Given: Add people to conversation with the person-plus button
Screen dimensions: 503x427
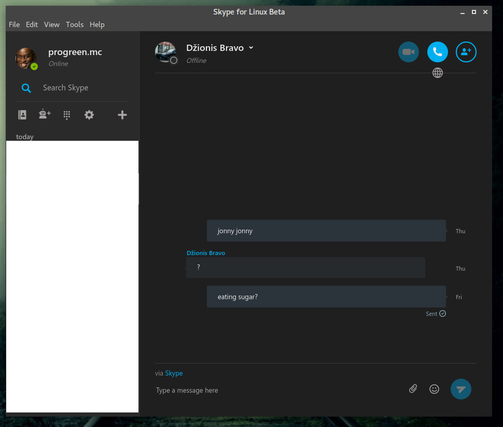Looking at the screenshot, I should coord(466,52).
